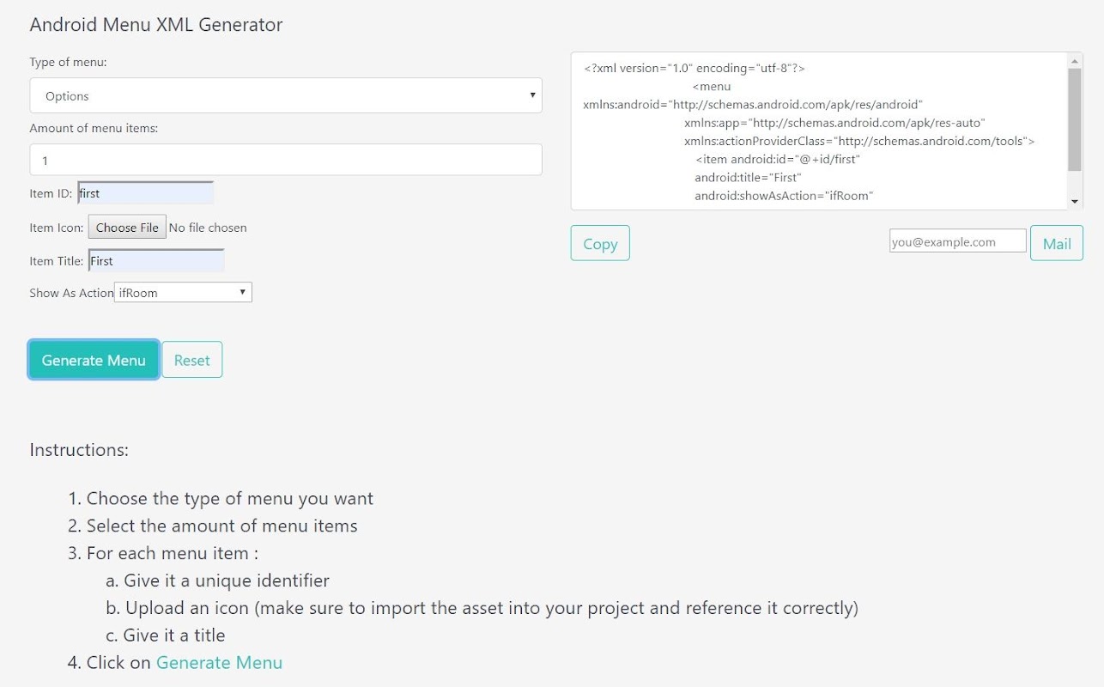Click inside the generated XML output area
This screenshot has width=1104, height=687.
pos(819,131)
